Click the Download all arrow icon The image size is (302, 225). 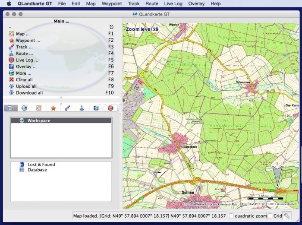click(x=11, y=93)
